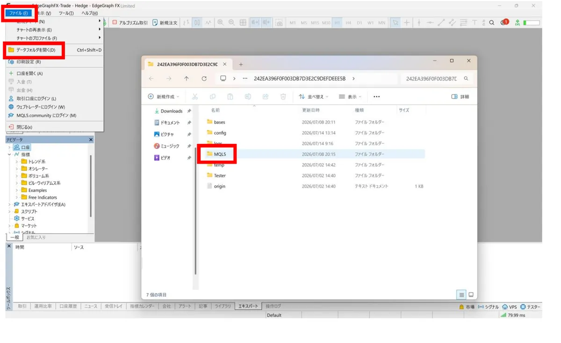Screen dimensions: 561x343
Task: Click the zoom out magnifier icon
Action: point(231,22)
